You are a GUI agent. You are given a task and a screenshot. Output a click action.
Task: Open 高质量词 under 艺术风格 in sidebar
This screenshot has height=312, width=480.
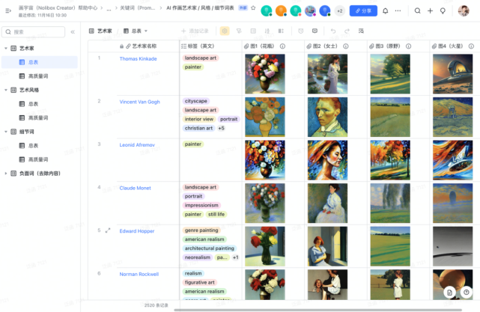(40, 117)
